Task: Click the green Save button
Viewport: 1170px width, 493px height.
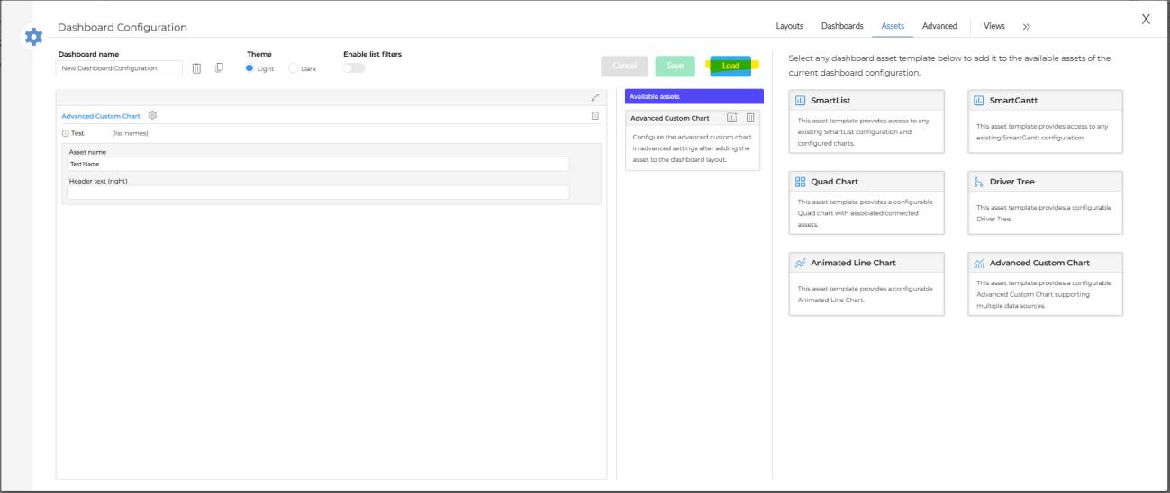Action: click(675, 66)
